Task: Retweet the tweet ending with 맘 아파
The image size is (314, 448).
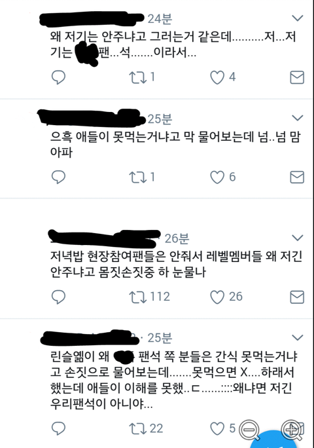Action: point(138,177)
